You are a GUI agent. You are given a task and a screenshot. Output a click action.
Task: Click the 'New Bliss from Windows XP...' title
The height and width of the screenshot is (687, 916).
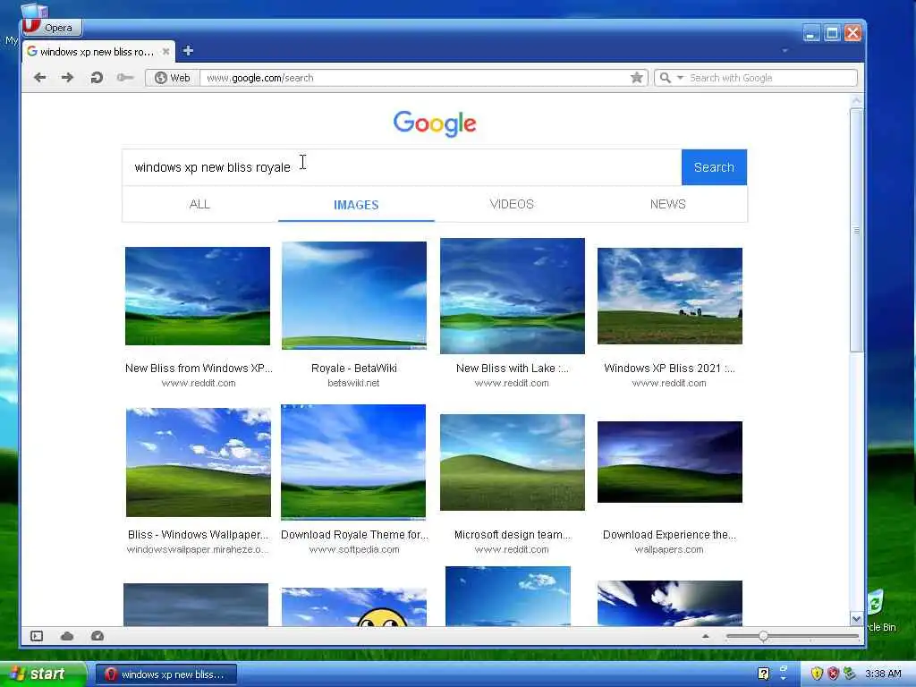pyautogui.click(x=199, y=368)
